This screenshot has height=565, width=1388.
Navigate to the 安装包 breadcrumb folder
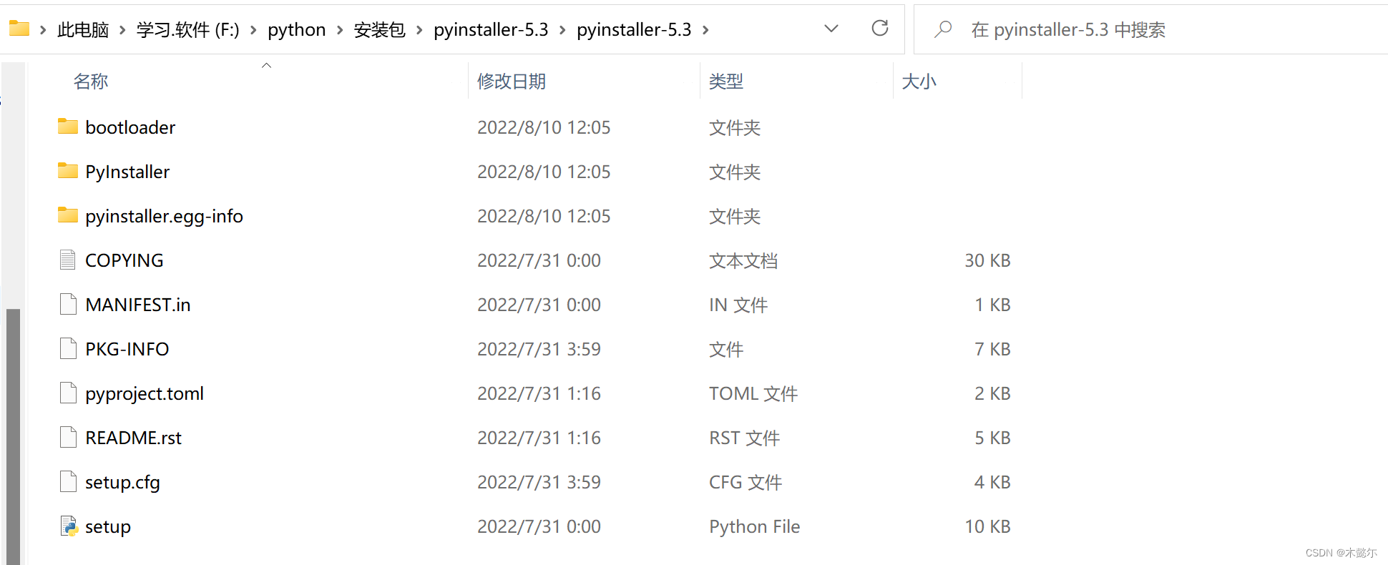coord(380,29)
